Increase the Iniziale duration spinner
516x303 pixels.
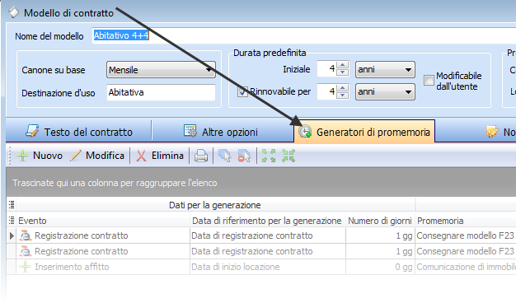coord(343,65)
